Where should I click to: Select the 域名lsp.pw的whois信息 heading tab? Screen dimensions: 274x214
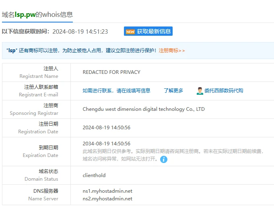pyautogui.click(x=37, y=14)
